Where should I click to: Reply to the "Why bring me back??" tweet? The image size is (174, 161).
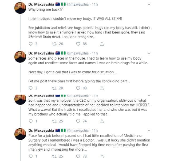(x=30, y=44)
